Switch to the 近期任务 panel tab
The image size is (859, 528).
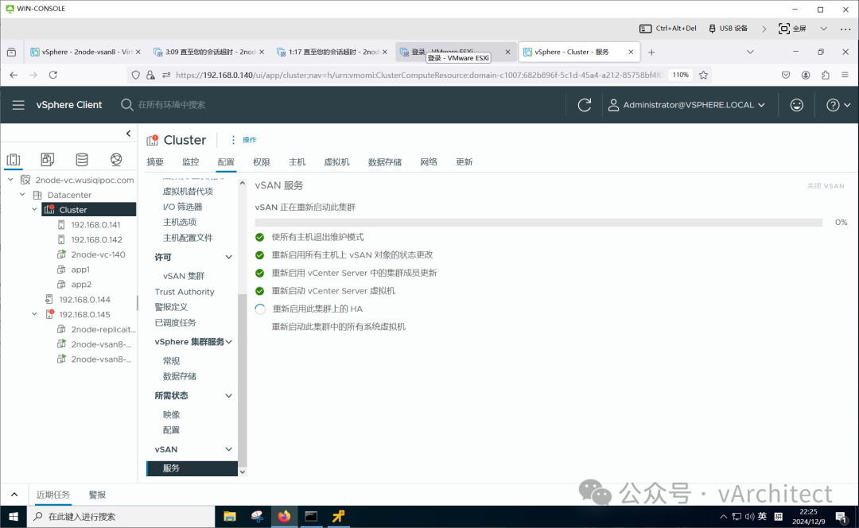[x=53, y=495]
